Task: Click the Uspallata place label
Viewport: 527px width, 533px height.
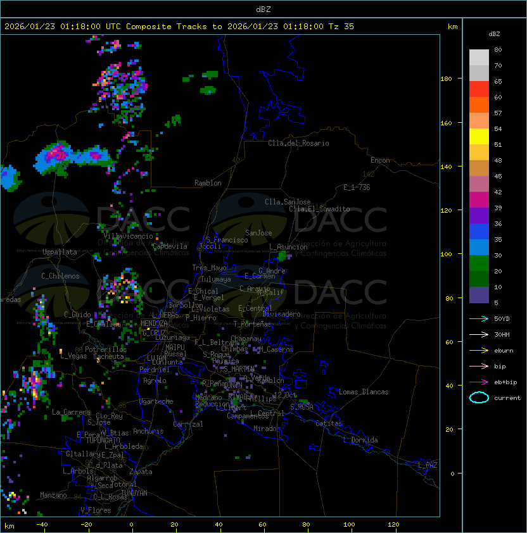Action: tap(60, 252)
